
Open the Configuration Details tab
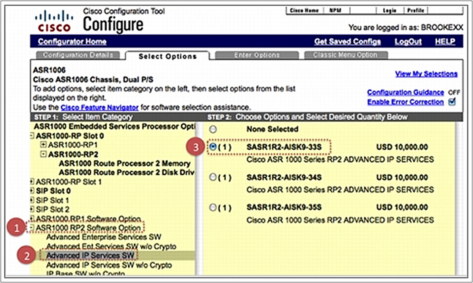click(79, 55)
